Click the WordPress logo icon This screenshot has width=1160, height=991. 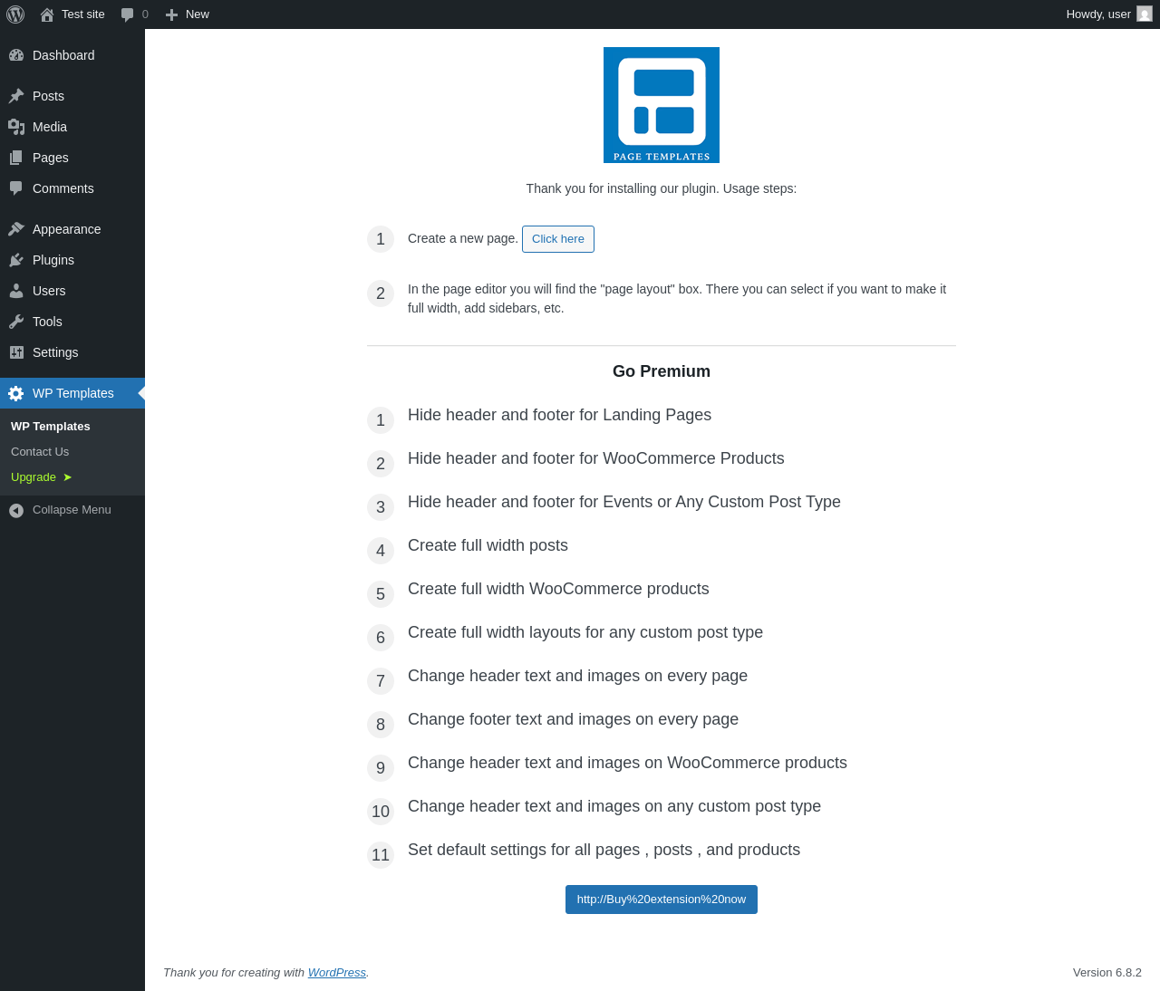click(x=15, y=14)
